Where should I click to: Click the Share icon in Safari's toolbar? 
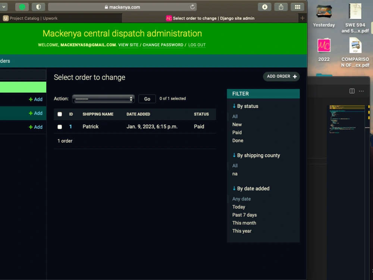(x=281, y=7)
